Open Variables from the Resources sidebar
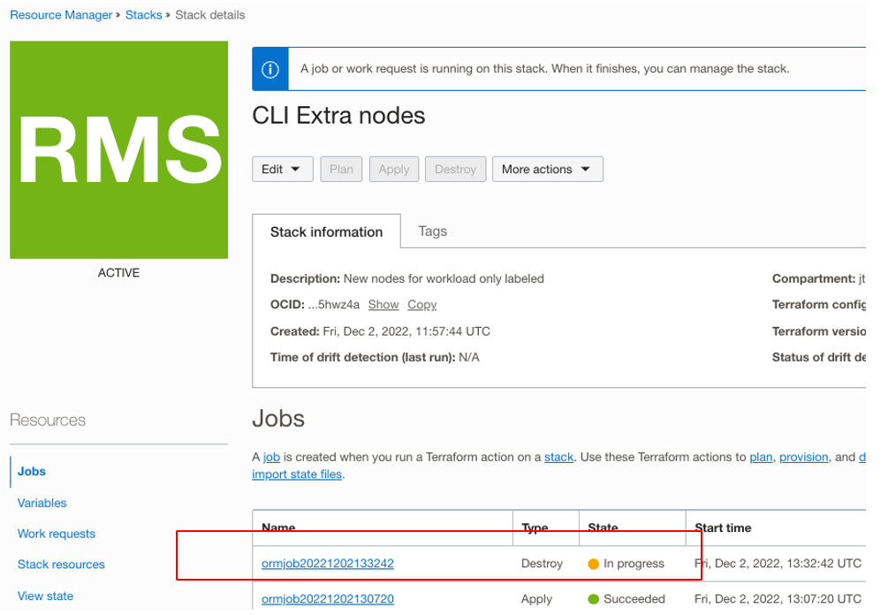The height and width of the screenshot is (615, 888). pos(42,503)
